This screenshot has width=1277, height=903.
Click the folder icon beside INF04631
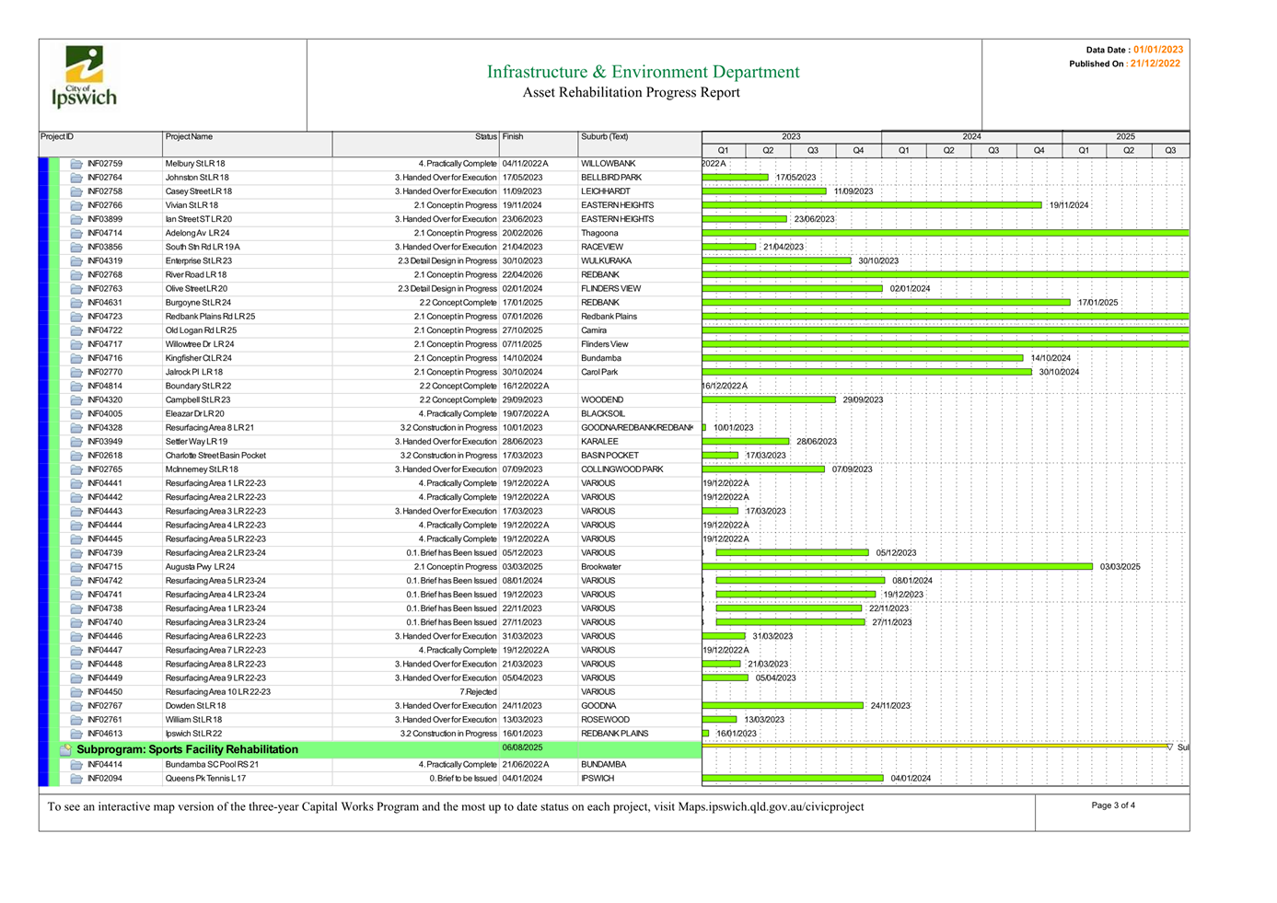click(x=76, y=302)
